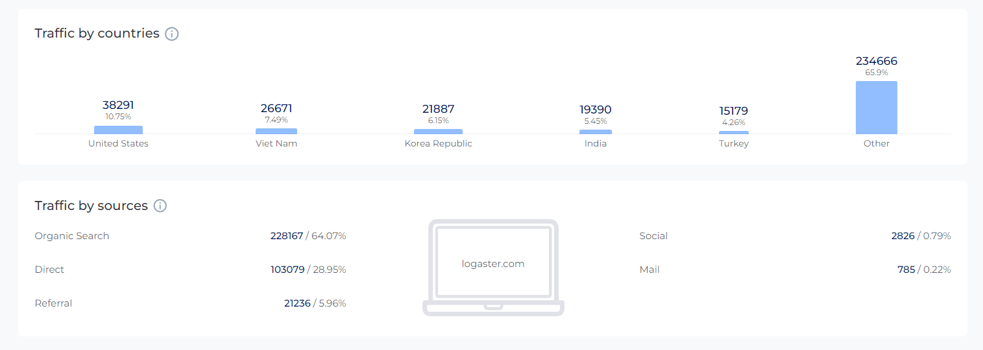Screen dimensions: 983x350
Task: Click the Social traffic source label
Action: pos(653,236)
